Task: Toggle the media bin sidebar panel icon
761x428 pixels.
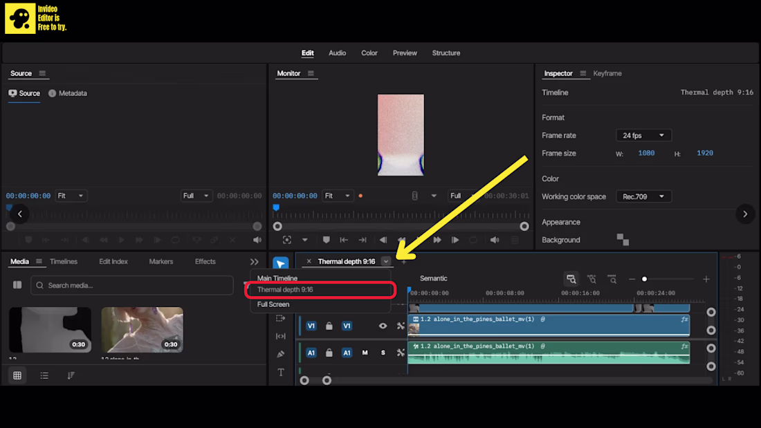Action: [17, 285]
